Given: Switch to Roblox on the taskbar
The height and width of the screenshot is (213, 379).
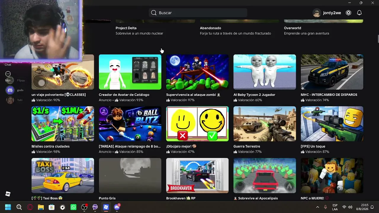Looking at the screenshot, I should click(x=106, y=207).
